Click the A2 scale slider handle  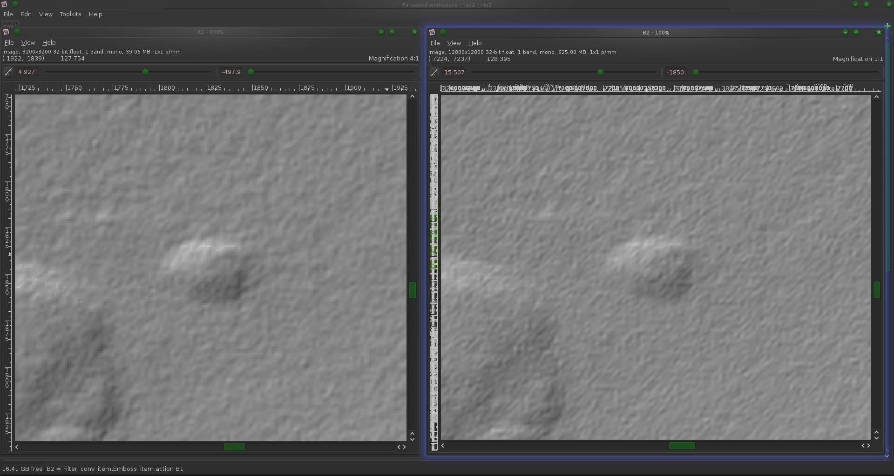click(x=145, y=72)
